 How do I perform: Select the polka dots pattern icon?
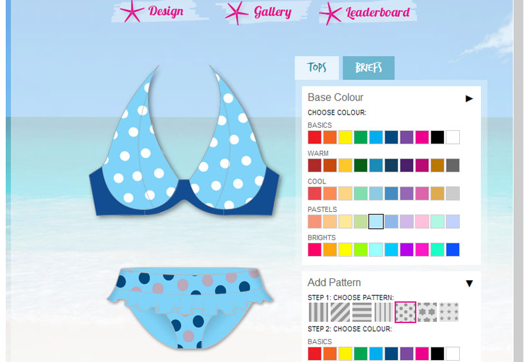[x=405, y=312]
